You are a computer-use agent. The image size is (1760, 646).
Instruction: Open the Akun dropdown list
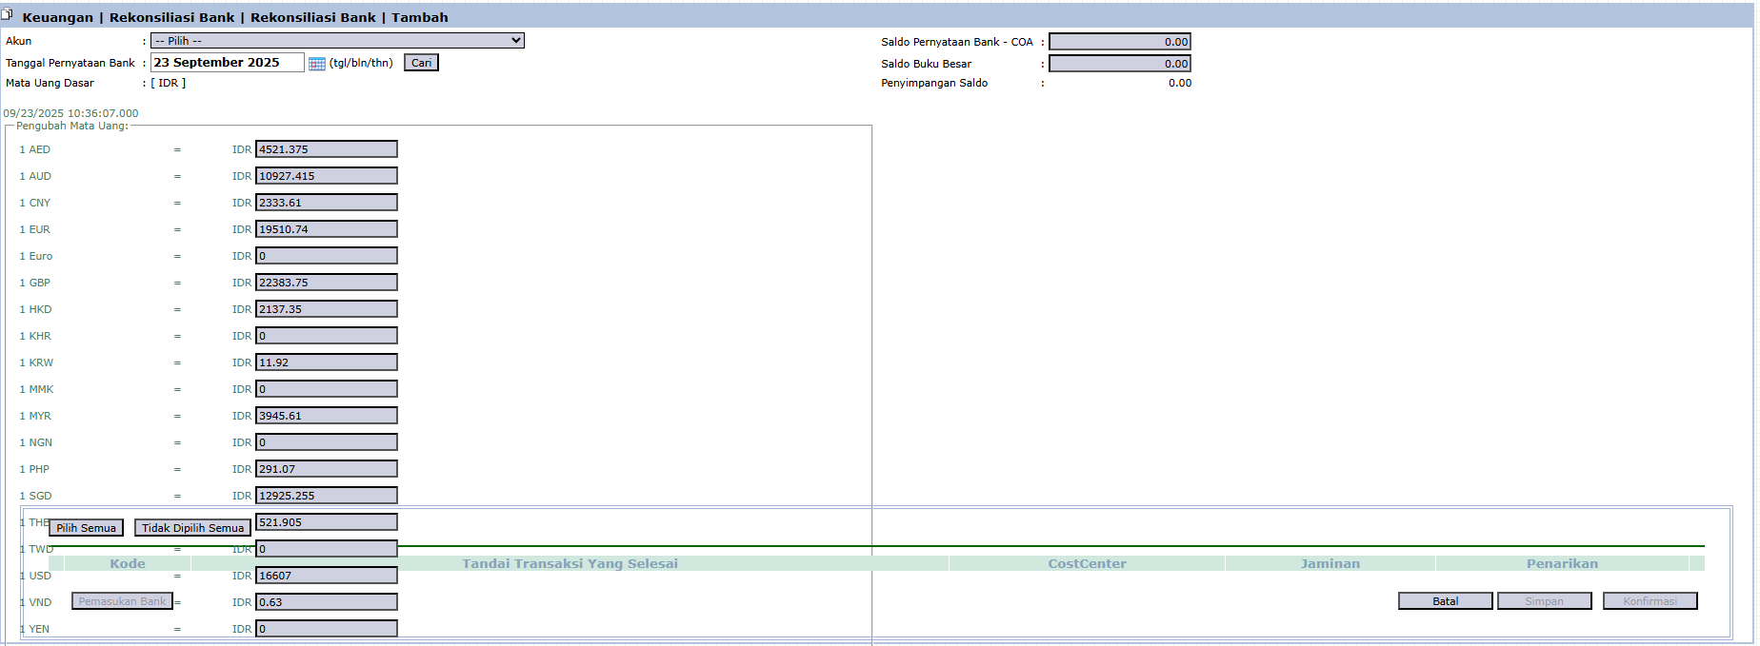pyautogui.click(x=337, y=41)
